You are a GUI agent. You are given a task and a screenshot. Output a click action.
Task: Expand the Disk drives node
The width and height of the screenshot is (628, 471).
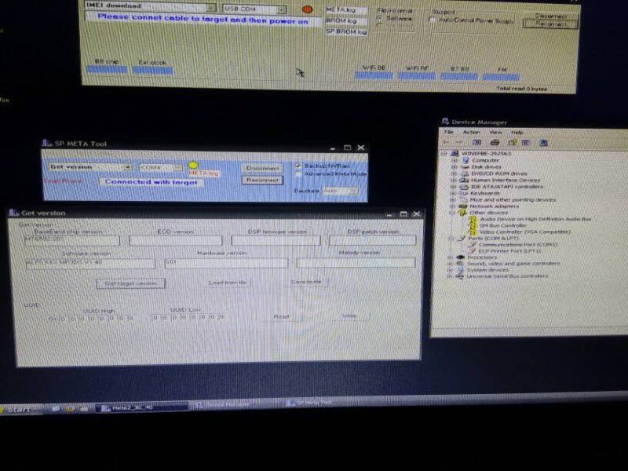pyautogui.click(x=454, y=166)
